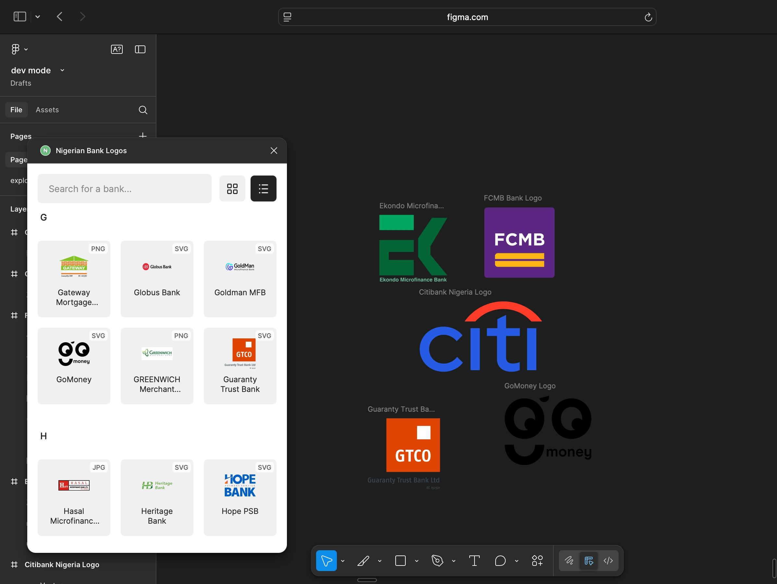Switch to Draw mode icon

(x=569, y=561)
